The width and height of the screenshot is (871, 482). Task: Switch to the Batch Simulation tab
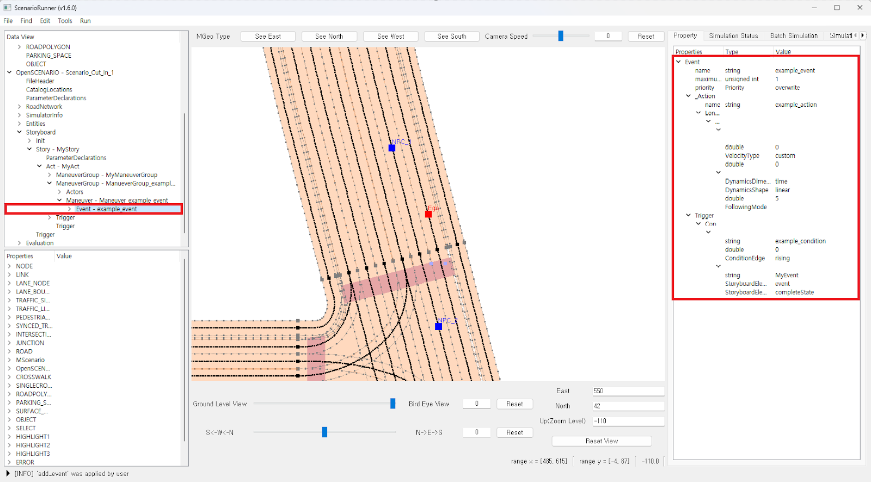[x=793, y=36]
